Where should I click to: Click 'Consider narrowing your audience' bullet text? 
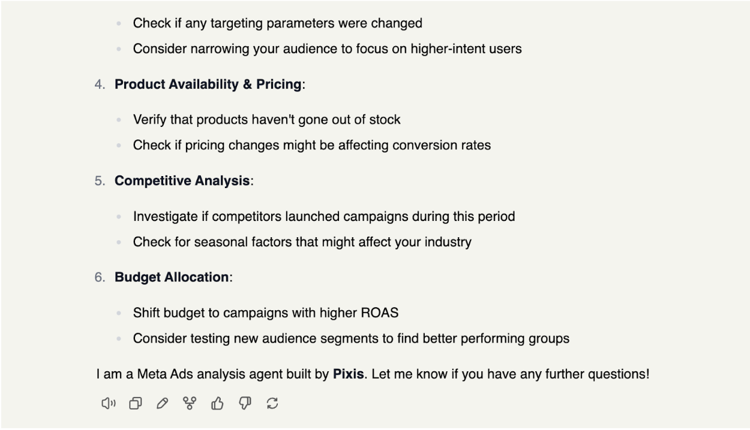click(328, 49)
